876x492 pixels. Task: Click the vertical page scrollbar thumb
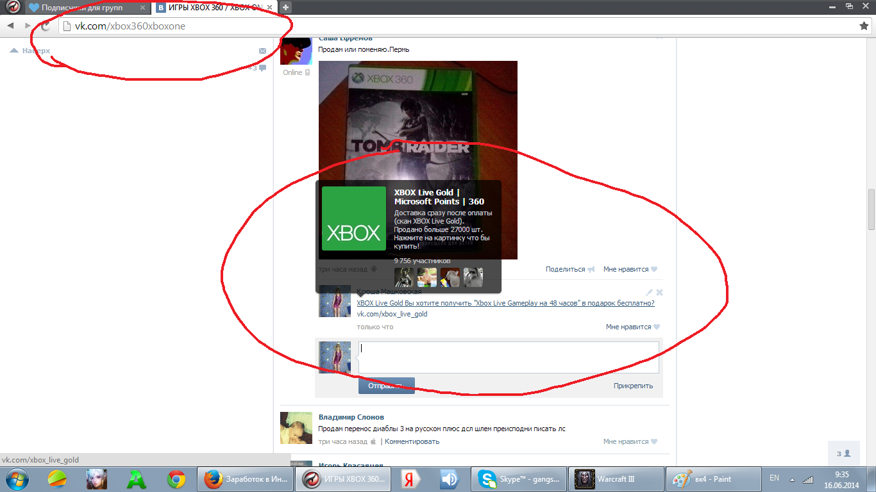pos(871,209)
